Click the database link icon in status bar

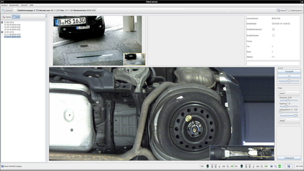coord(275,166)
